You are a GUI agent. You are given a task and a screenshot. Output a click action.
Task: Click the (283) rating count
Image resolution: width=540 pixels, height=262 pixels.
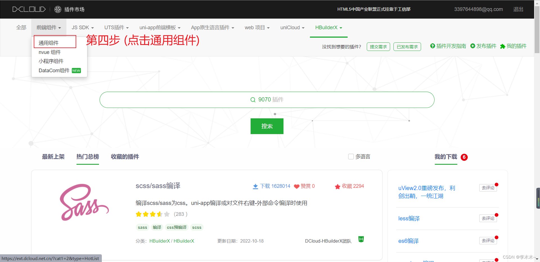181,214
